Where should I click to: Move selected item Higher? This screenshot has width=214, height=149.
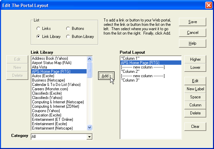195,59
